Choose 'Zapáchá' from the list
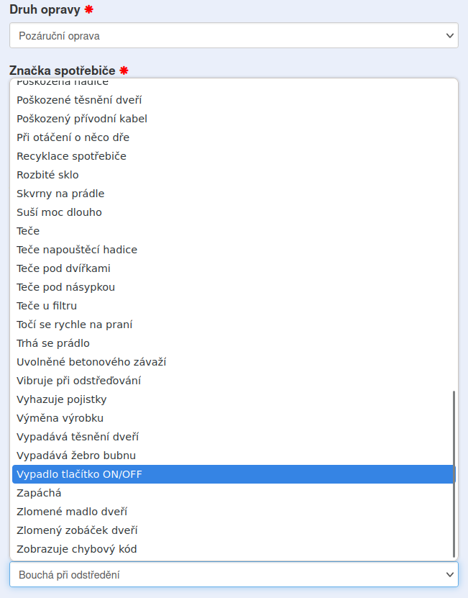The height and width of the screenshot is (598, 468). [40, 493]
